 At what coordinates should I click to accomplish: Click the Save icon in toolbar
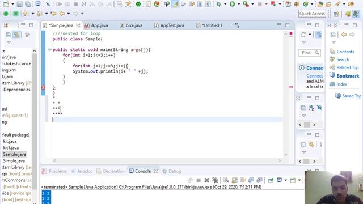(19, 4)
